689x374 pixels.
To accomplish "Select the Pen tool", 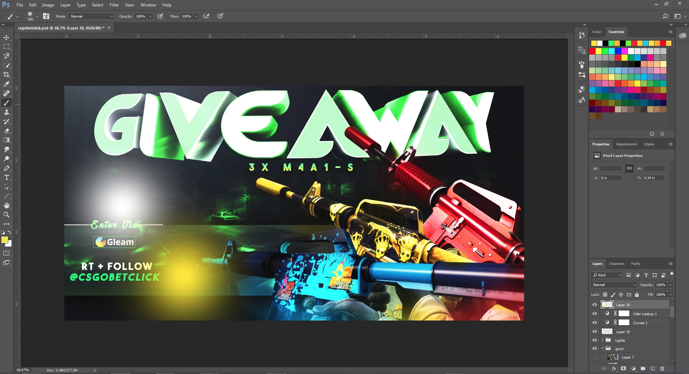I will [x=6, y=168].
